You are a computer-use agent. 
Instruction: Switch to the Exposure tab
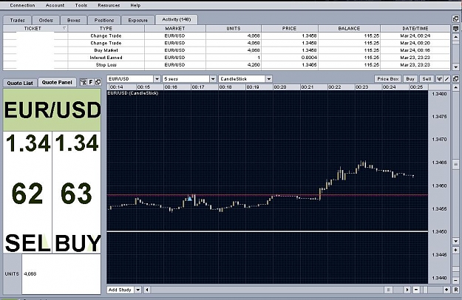click(138, 20)
